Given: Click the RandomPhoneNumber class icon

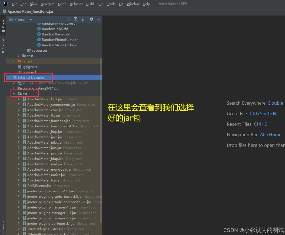Looking at the screenshot, I should click(x=39, y=40).
